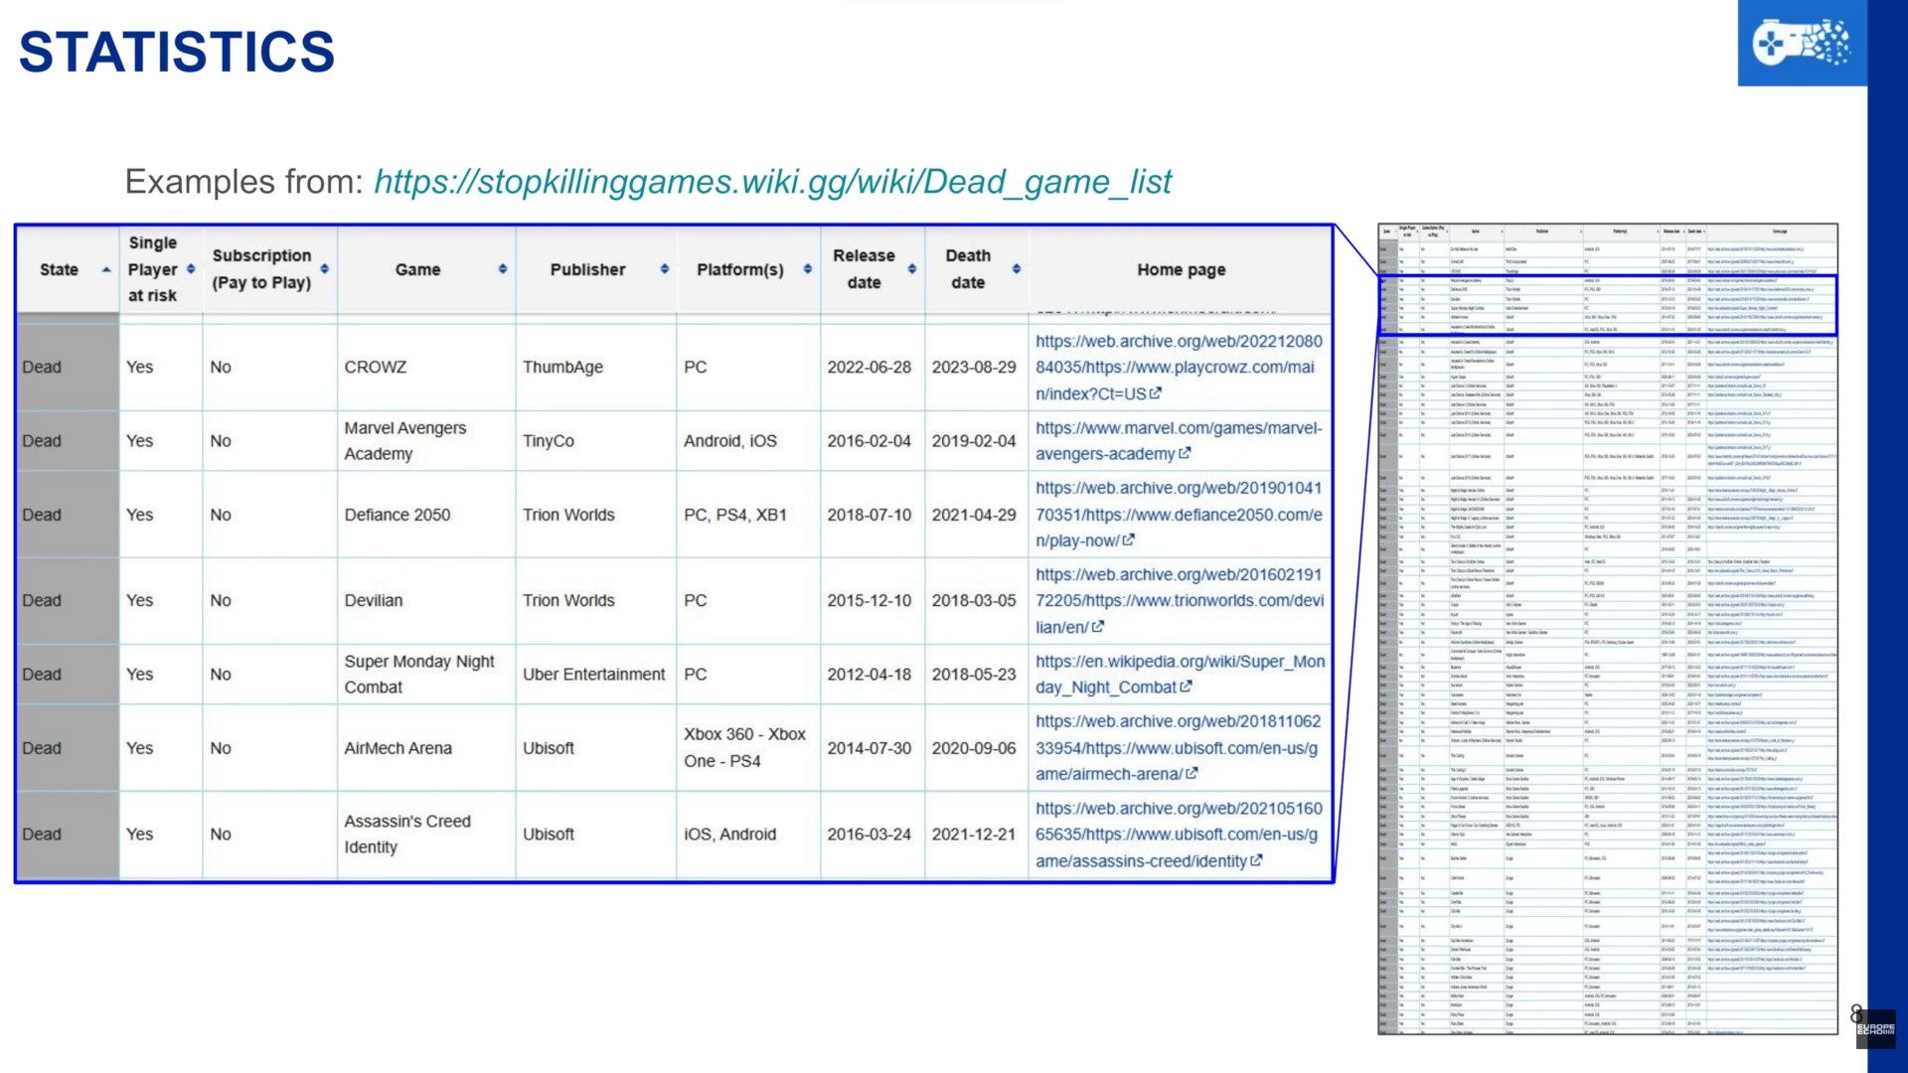Click release date 2014-07-30
The width and height of the screenshot is (1908, 1073).
pyautogui.click(x=870, y=748)
